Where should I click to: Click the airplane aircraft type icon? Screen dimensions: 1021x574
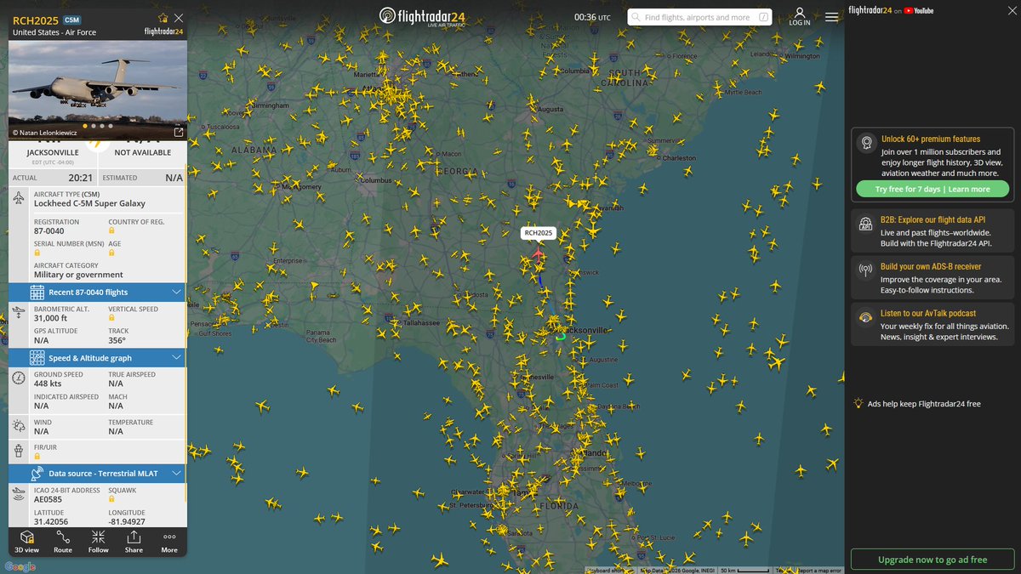tap(19, 198)
